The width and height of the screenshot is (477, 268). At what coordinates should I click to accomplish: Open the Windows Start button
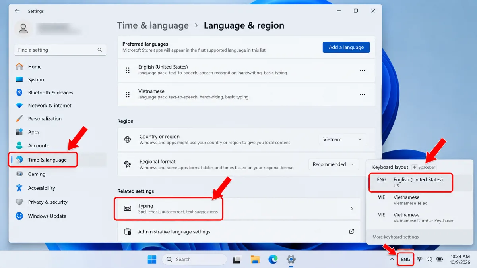(x=152, y=260)
